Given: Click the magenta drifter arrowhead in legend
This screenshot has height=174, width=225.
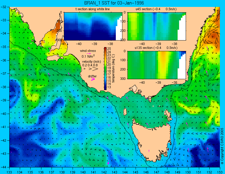Looking at the screenshot, I should pos(93,79).
